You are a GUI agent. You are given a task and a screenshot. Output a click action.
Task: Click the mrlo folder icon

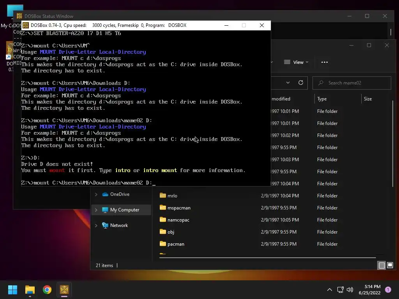tap(162, 195)
